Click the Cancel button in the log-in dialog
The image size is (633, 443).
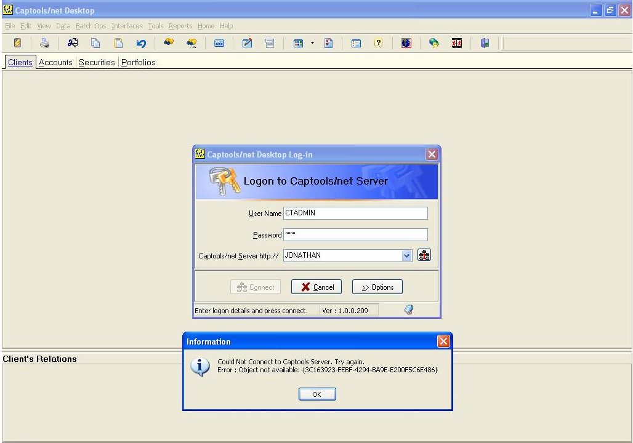(x=316, y=287)
